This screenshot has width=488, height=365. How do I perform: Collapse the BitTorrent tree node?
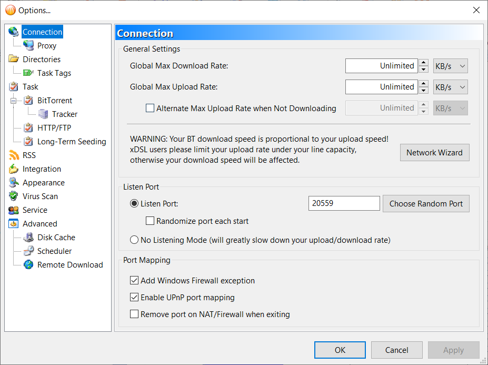[14, 101]
